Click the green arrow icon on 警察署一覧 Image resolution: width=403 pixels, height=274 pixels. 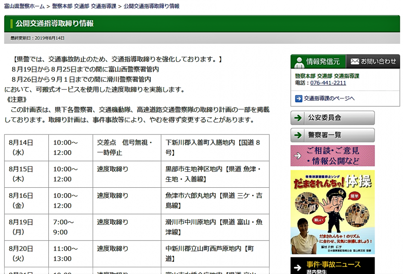pos(299,135)
